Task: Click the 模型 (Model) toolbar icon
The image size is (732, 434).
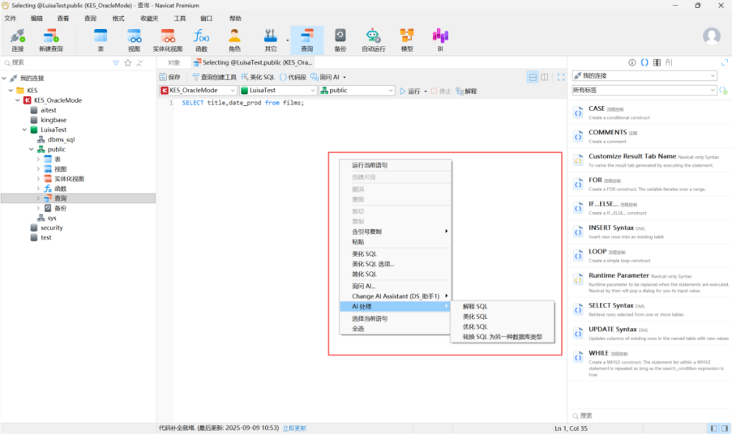Action: tap(407, 40)
